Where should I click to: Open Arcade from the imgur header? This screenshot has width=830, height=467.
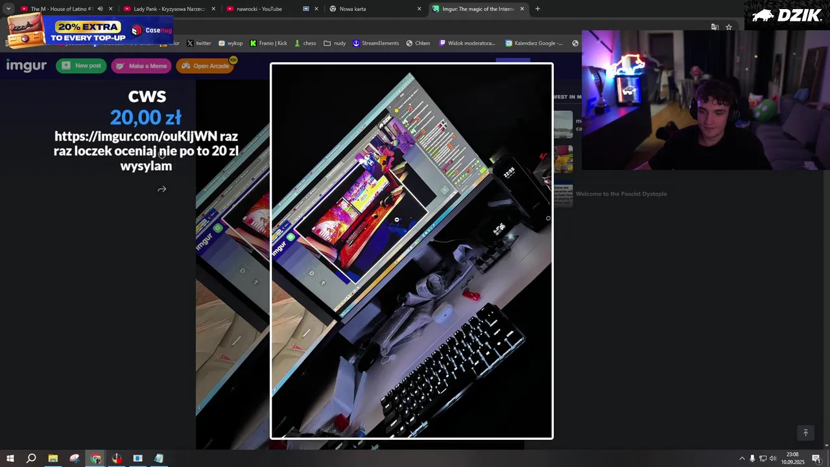[205, 66]
